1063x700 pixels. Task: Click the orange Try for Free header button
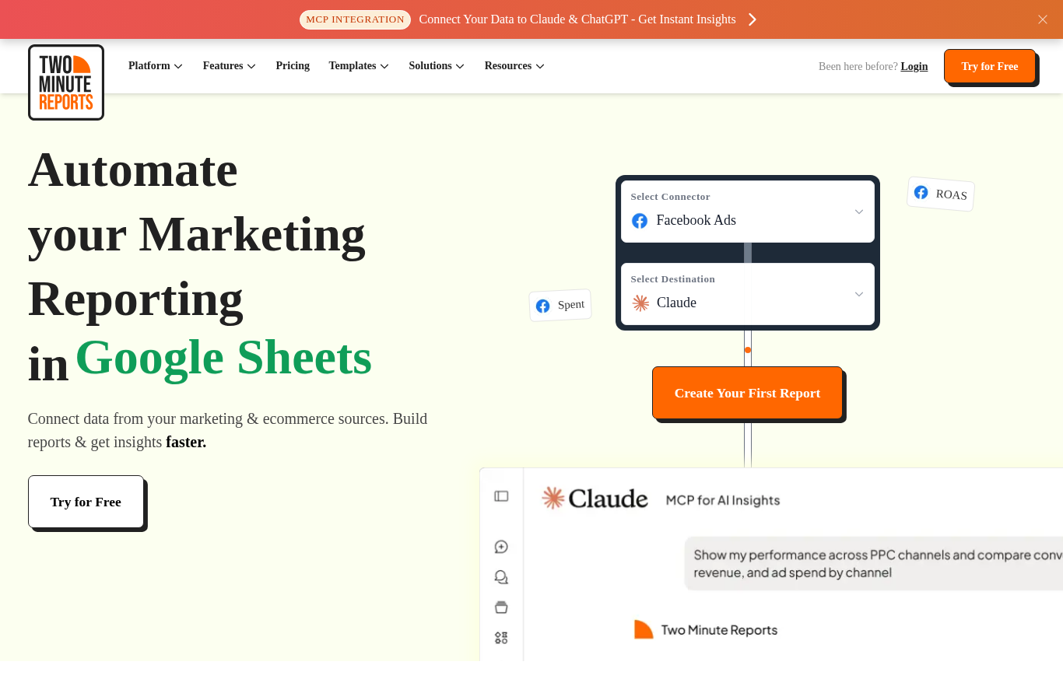990,66
